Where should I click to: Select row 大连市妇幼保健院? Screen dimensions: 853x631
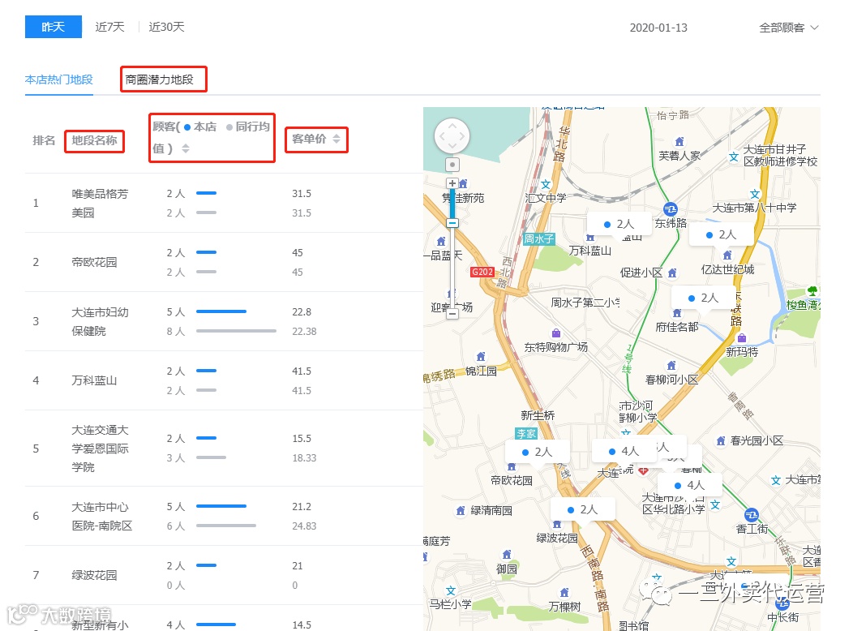click(x=224, y=321)
